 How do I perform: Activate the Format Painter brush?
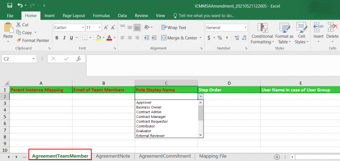pyautogui.click(x=33, y=40)
